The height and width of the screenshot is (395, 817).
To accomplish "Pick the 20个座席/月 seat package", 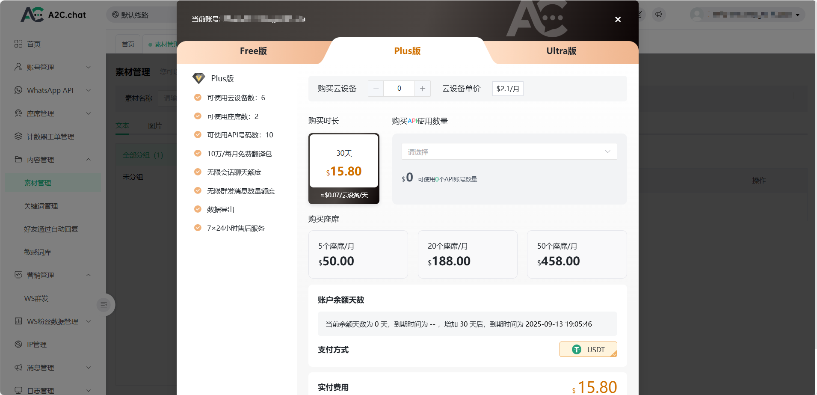I will (x=468, y=254).
